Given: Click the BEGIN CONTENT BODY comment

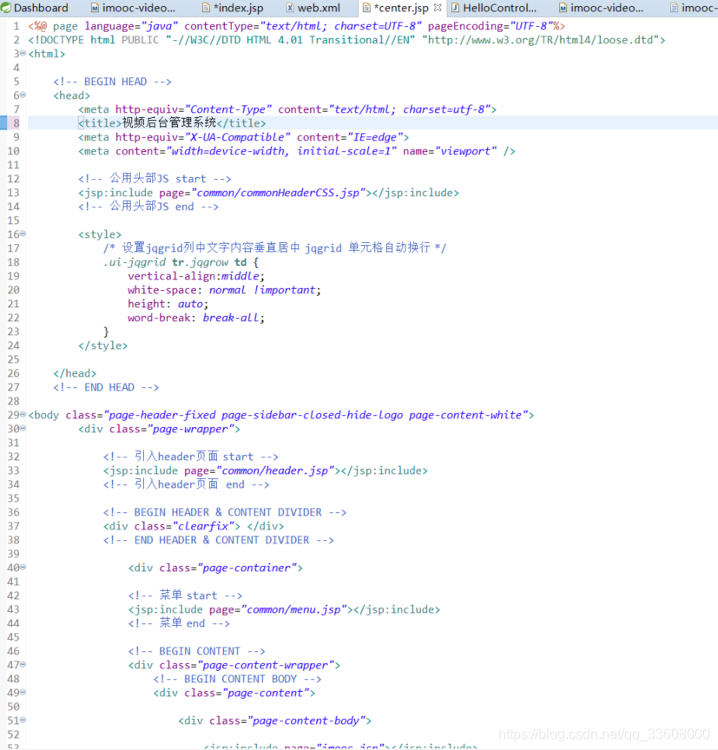Looking at the screenshot, I should (x=237, y=679).
